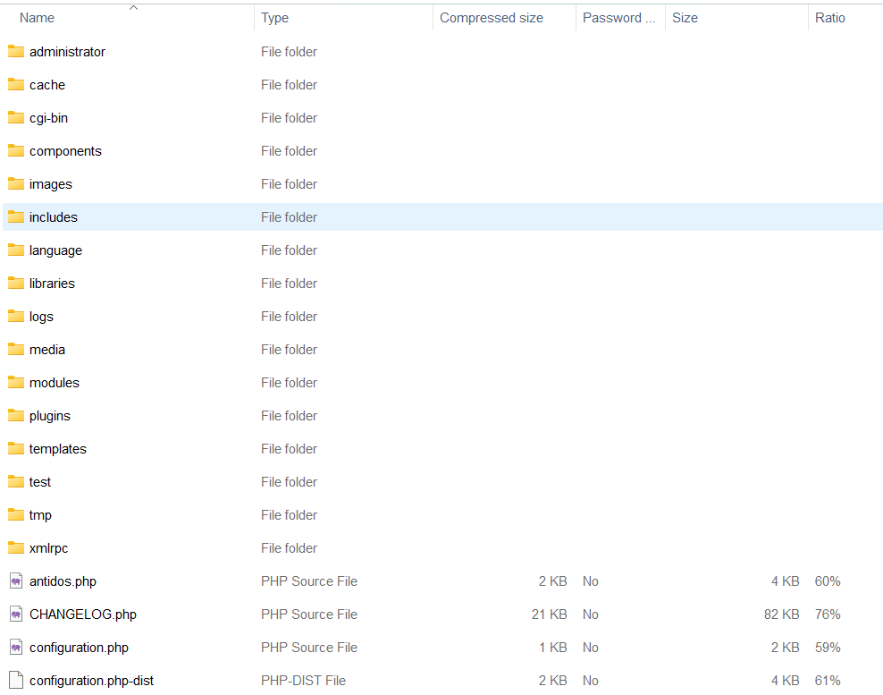Click the 60% ratio cell

point(828,581)
